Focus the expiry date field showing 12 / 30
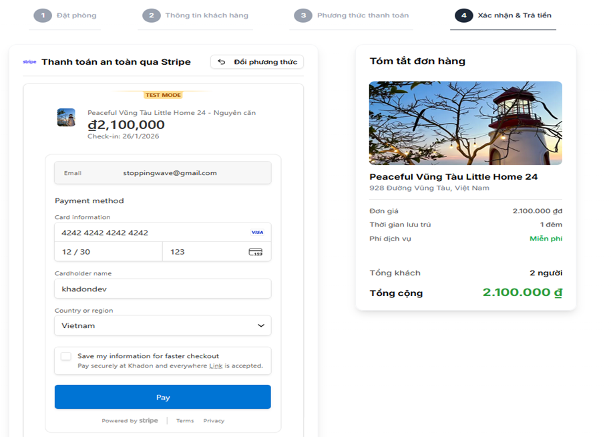Image resolution: width=611 pixels, height=437 pixels. point(108,252)
